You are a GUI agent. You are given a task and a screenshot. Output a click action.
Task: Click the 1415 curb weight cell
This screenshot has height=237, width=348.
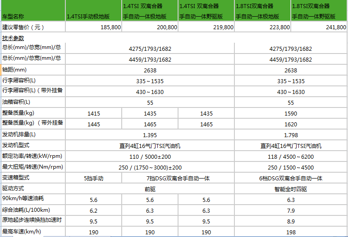[93, 113]
